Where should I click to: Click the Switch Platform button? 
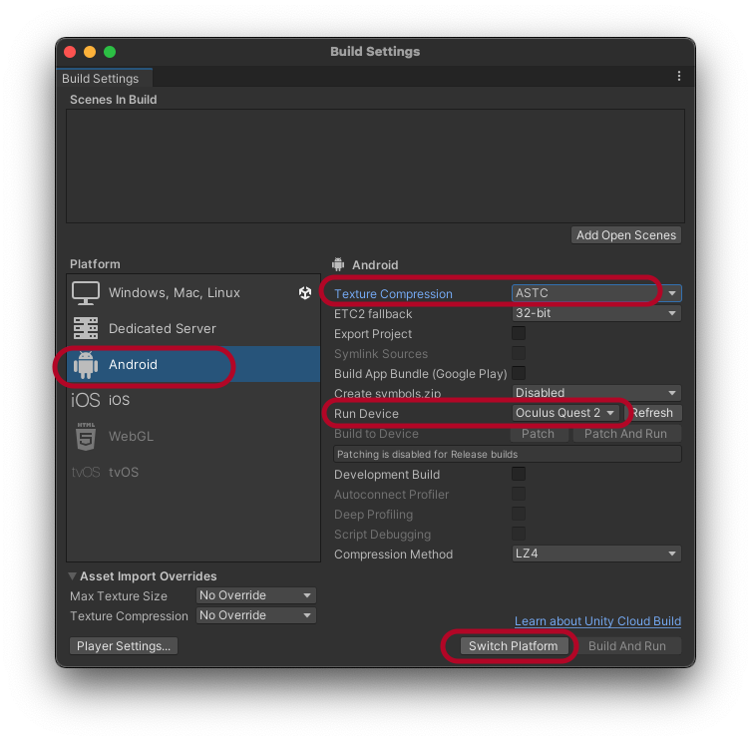(x=514, y=646)
